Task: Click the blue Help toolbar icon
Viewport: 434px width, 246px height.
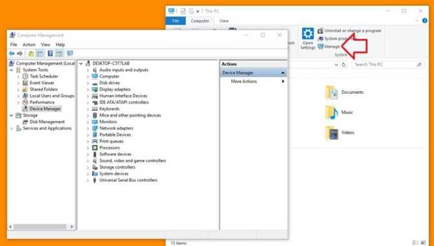Action: pos(50,53)
